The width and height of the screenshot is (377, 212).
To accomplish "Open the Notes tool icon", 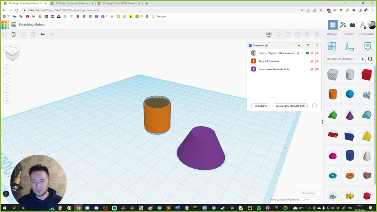I will pyautogui.click(x=367, y=46).
